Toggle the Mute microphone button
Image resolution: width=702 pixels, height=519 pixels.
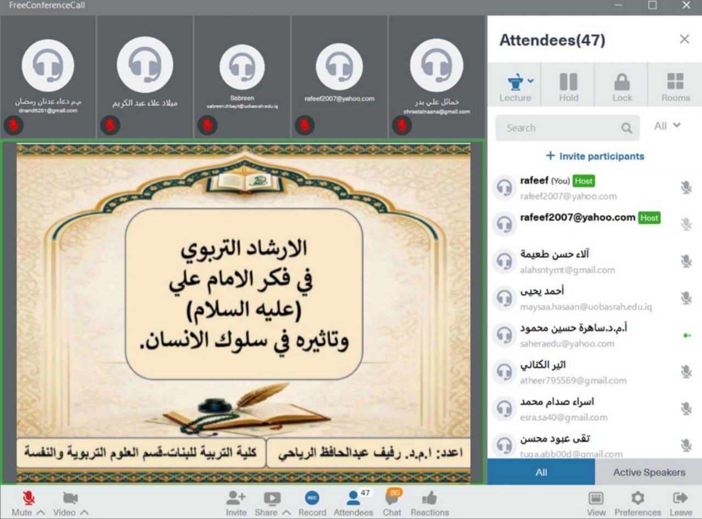click(x=29, y=499)
